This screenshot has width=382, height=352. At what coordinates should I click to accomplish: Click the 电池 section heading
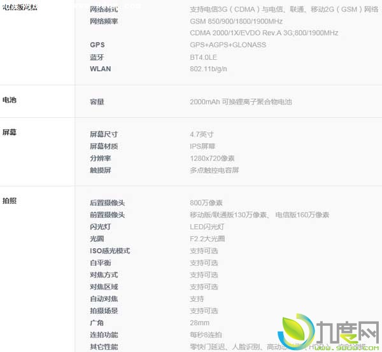pos(10,100)
